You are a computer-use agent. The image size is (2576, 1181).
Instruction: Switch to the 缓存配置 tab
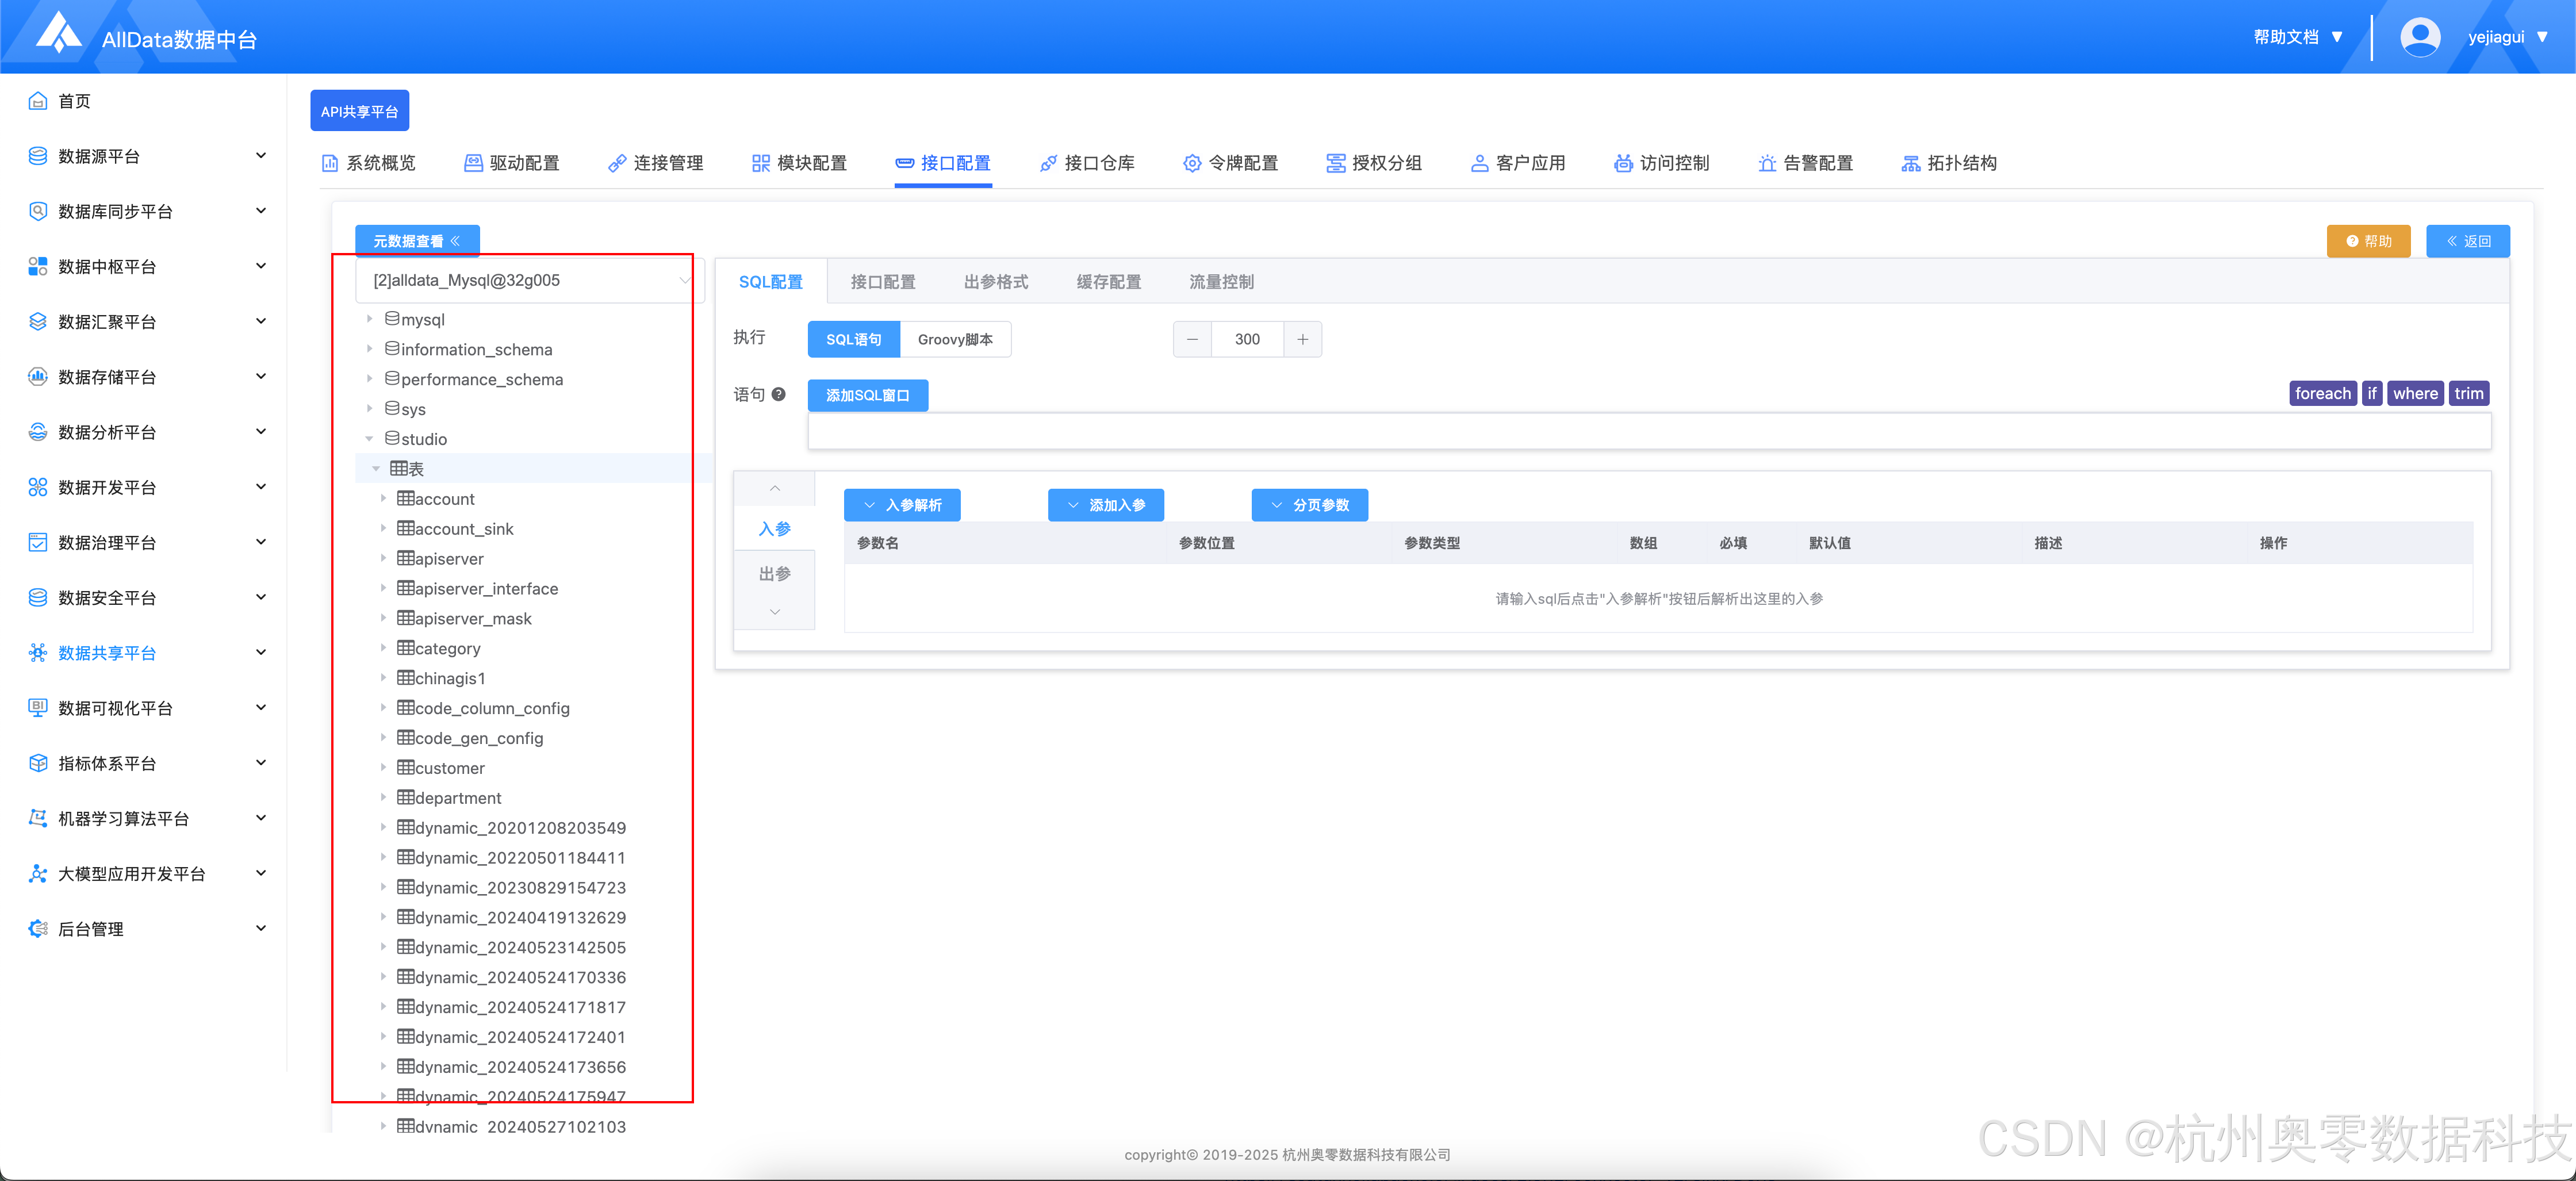pos(1108,282)
